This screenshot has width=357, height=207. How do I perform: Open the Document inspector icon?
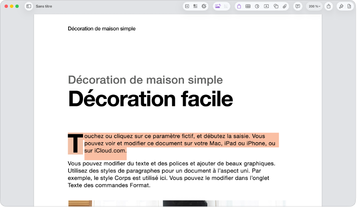(349, 7)
